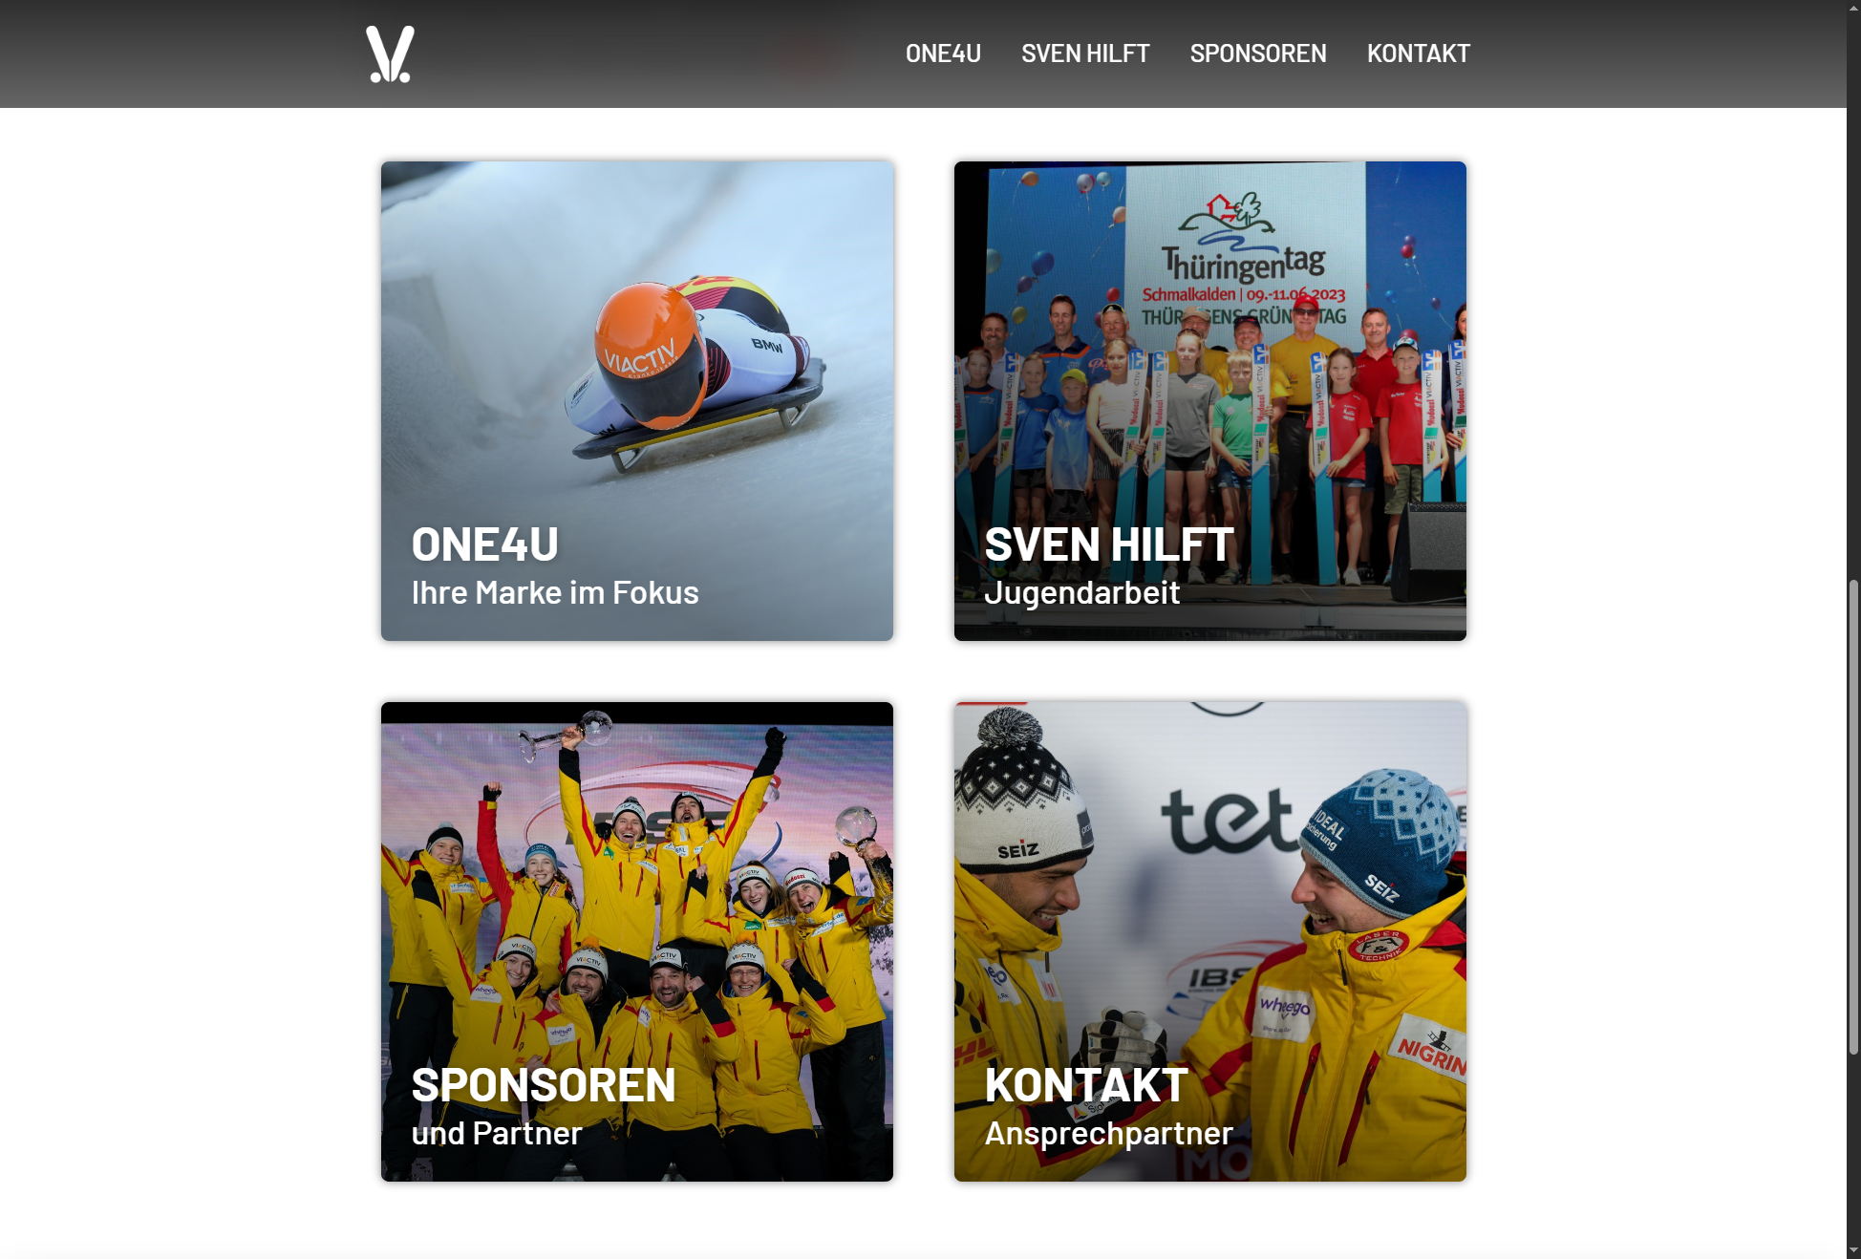Image resolution: width=1861 pixels, height=1259 pixels.
Task: Click the white V logo in header
Action: click(x=390, y=53)
